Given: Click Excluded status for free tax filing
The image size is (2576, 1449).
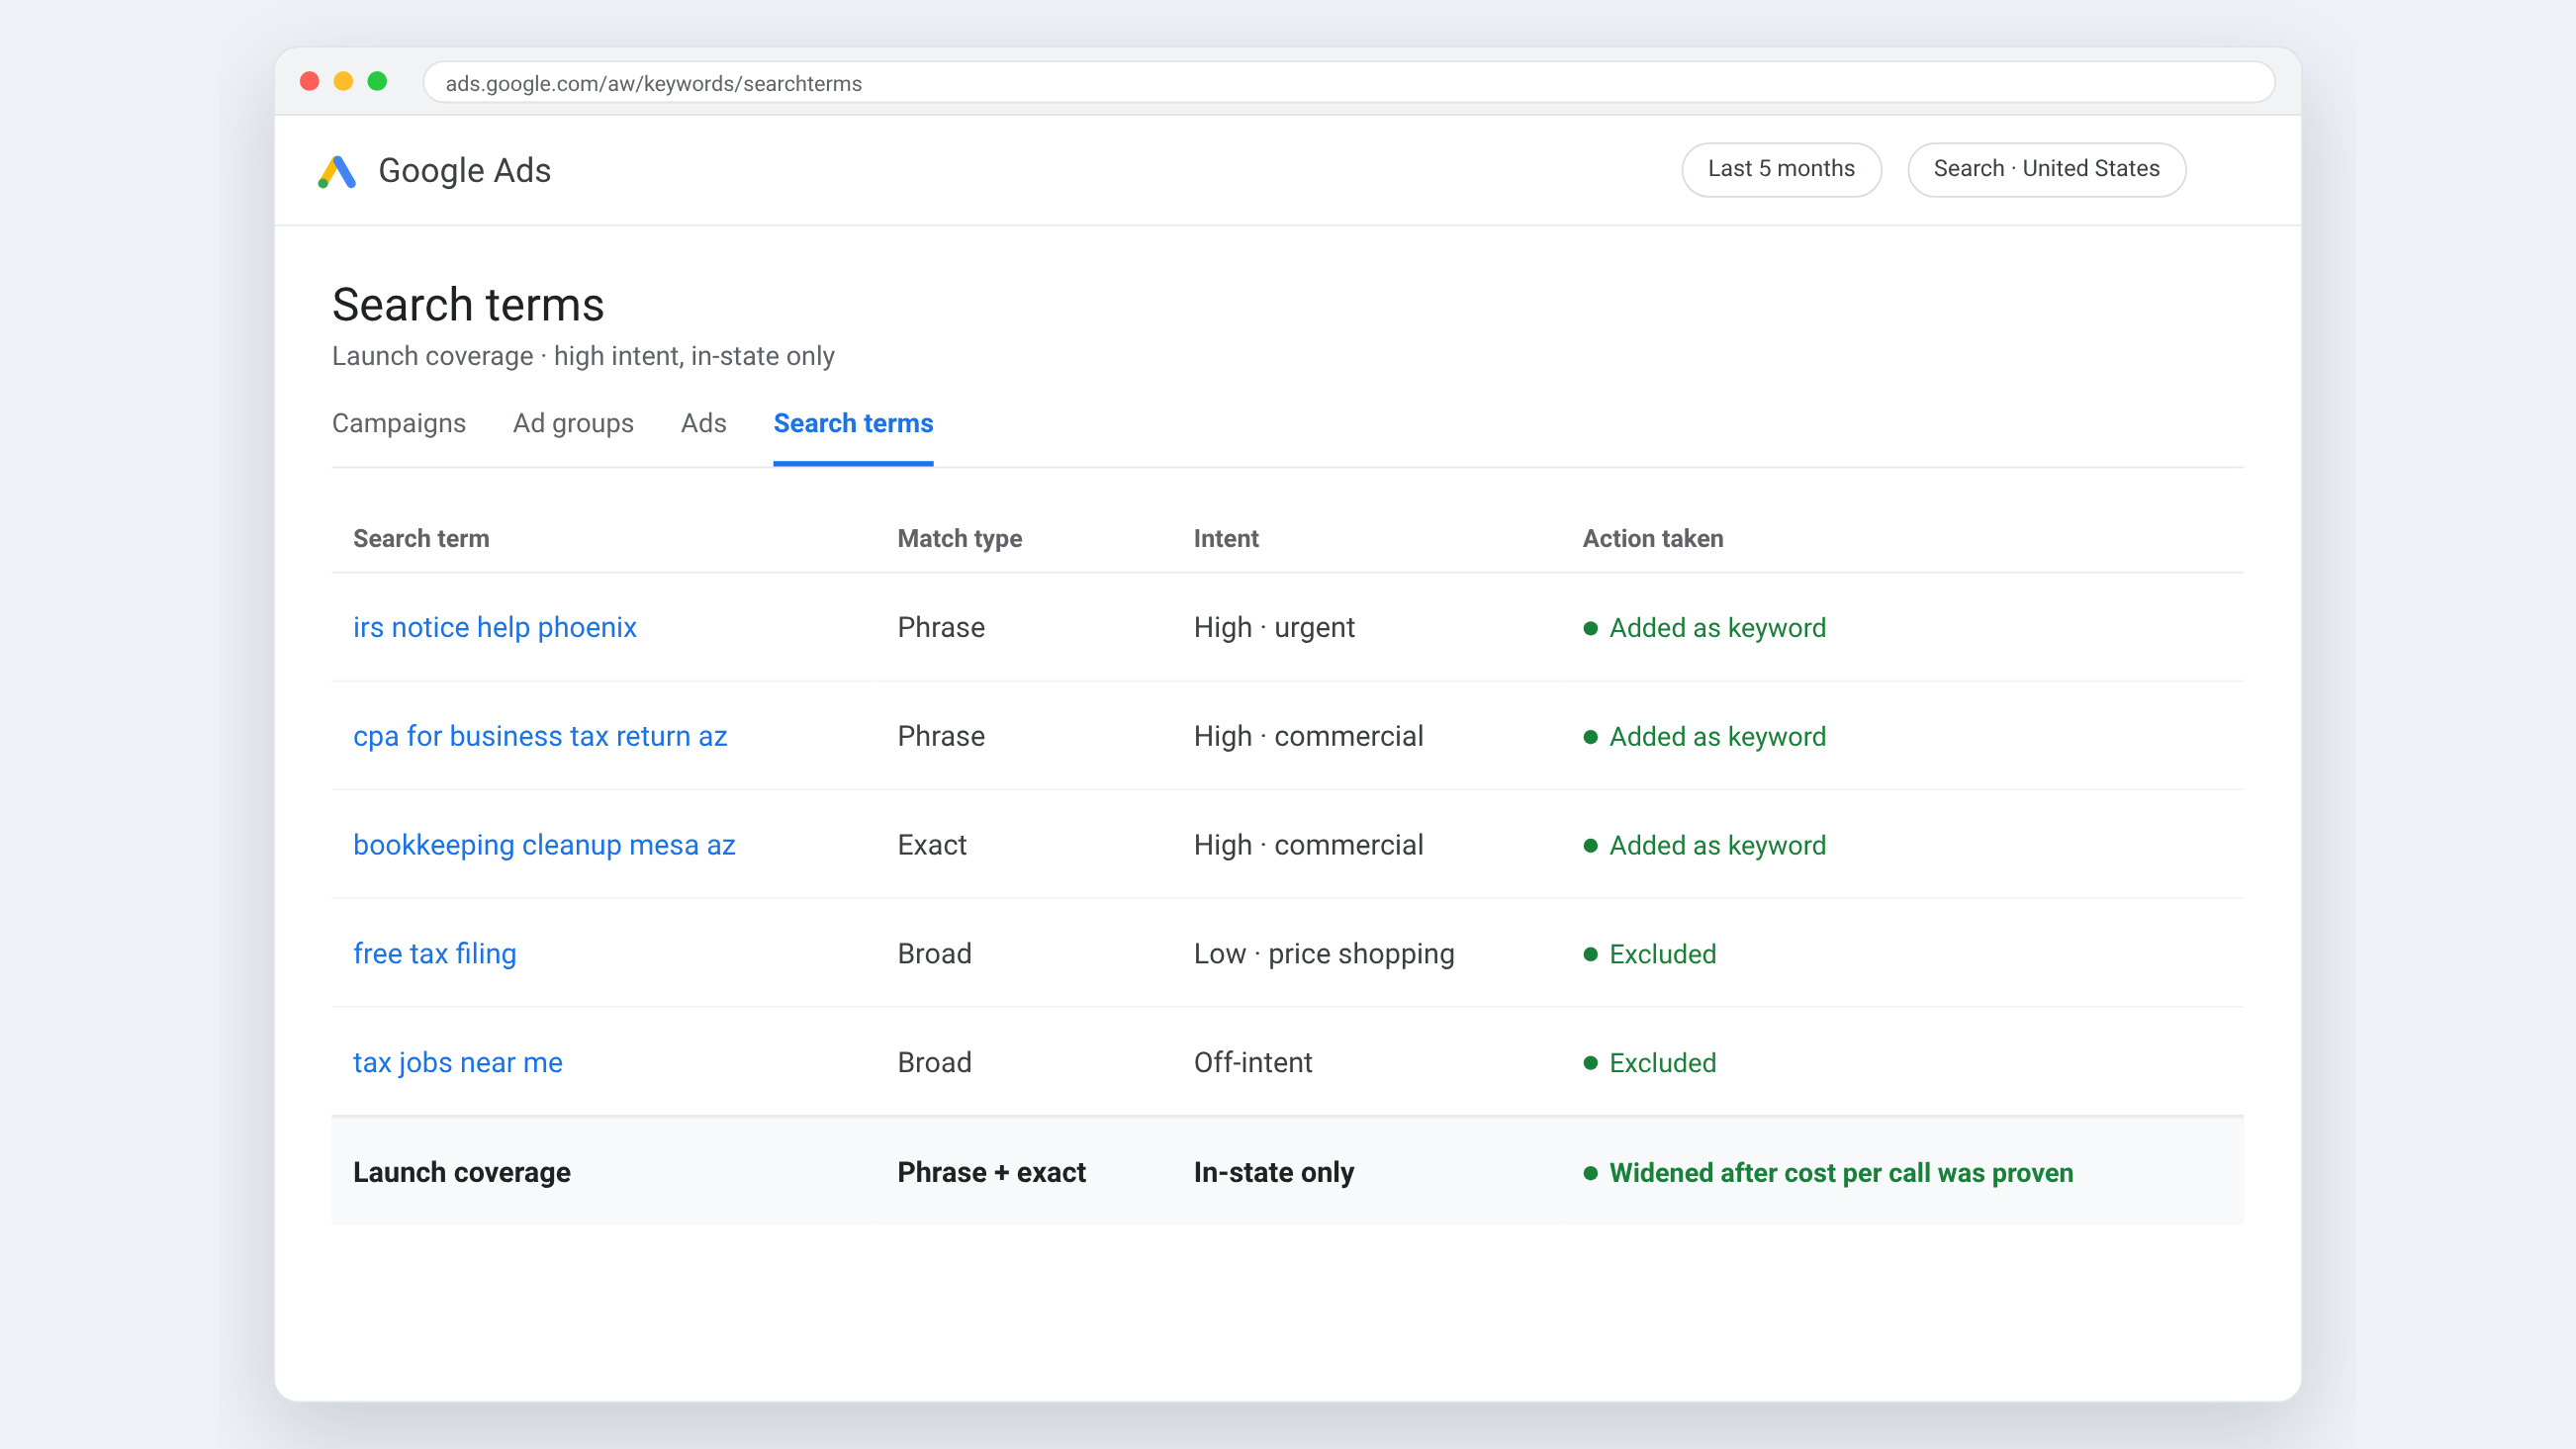Looking at the screenshot, I should point(1649,954).
